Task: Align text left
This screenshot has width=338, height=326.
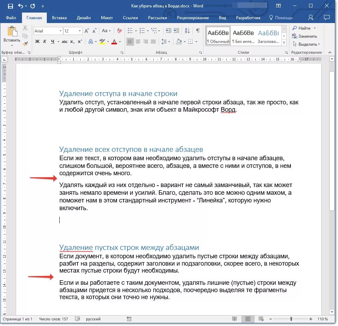Action: [x=130, y=42]
